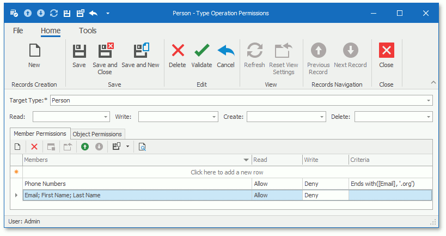Open the Tools ribbon tab
The width and height of the screenshot is (446, 236).
point(88,31)
